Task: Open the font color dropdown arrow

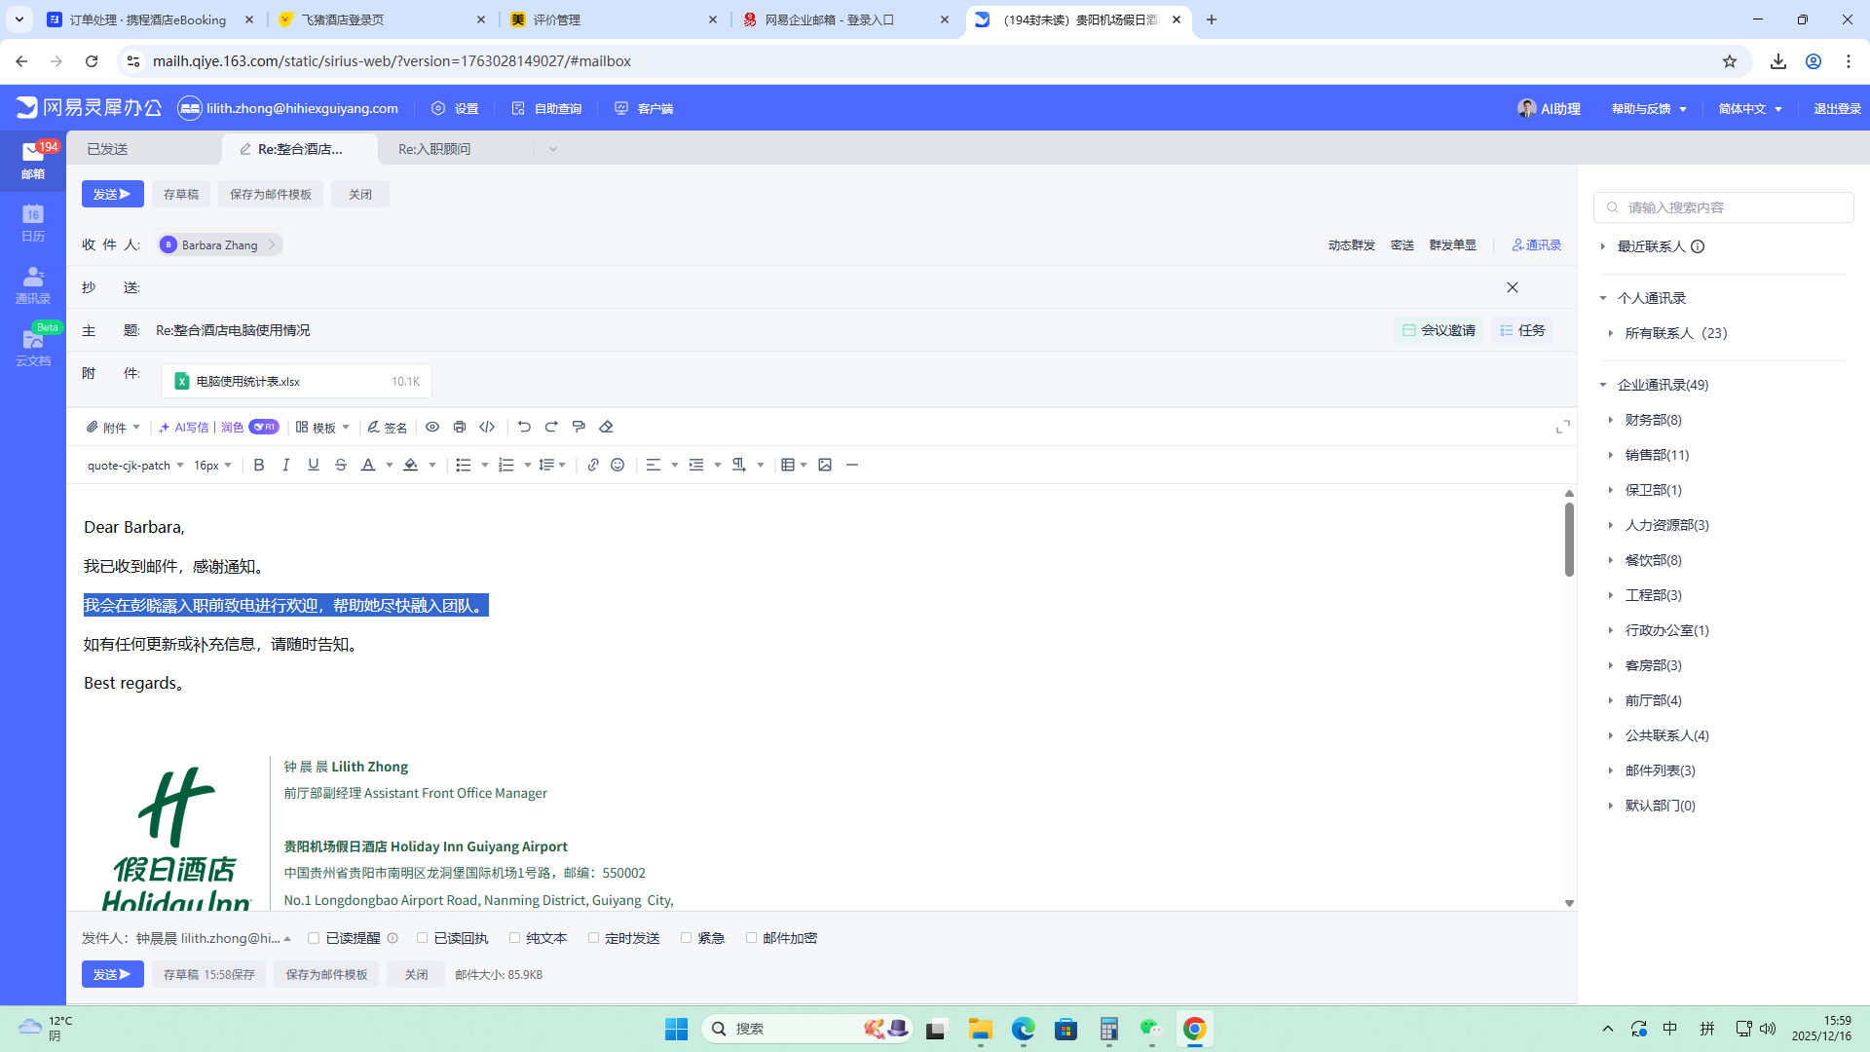Action: [x=390, y=465]
